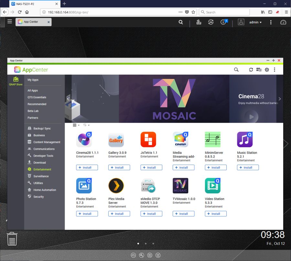Image resolution: width=291 pixels, height=261 pixels.
Task: Open the external devices icon in QTS toolbar
Action: pos(211,22)
